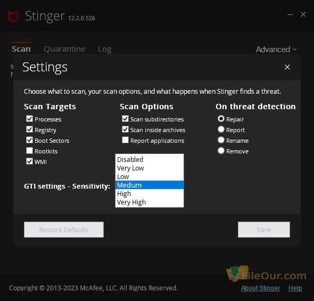Click the version number 12.2.0.526
Screen dimensions: 314x301
(x=82, y=18)
